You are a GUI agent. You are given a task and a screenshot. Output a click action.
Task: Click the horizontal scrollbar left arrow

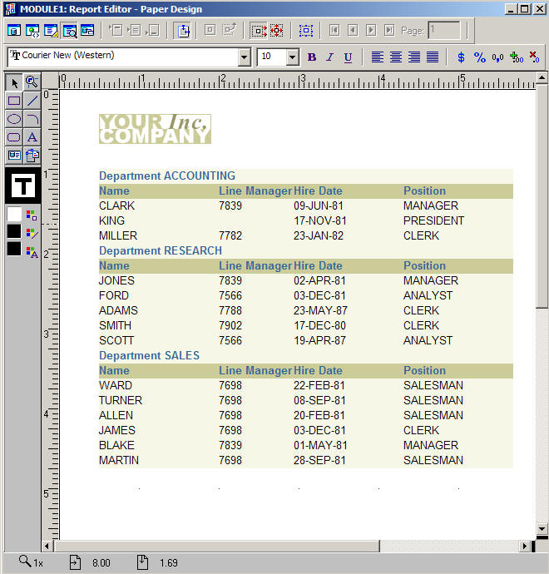click(47, 547)
